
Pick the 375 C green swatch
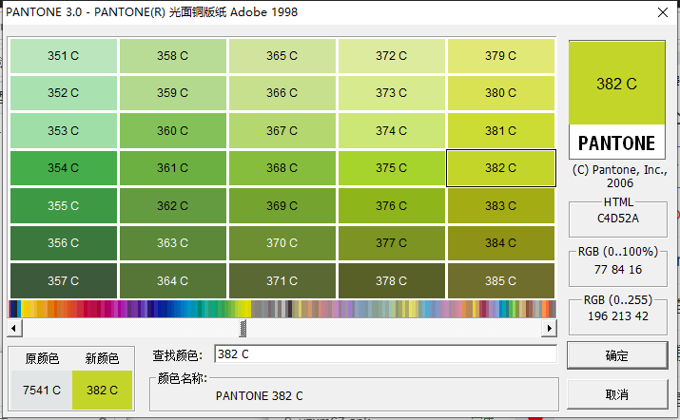point(391,168)
